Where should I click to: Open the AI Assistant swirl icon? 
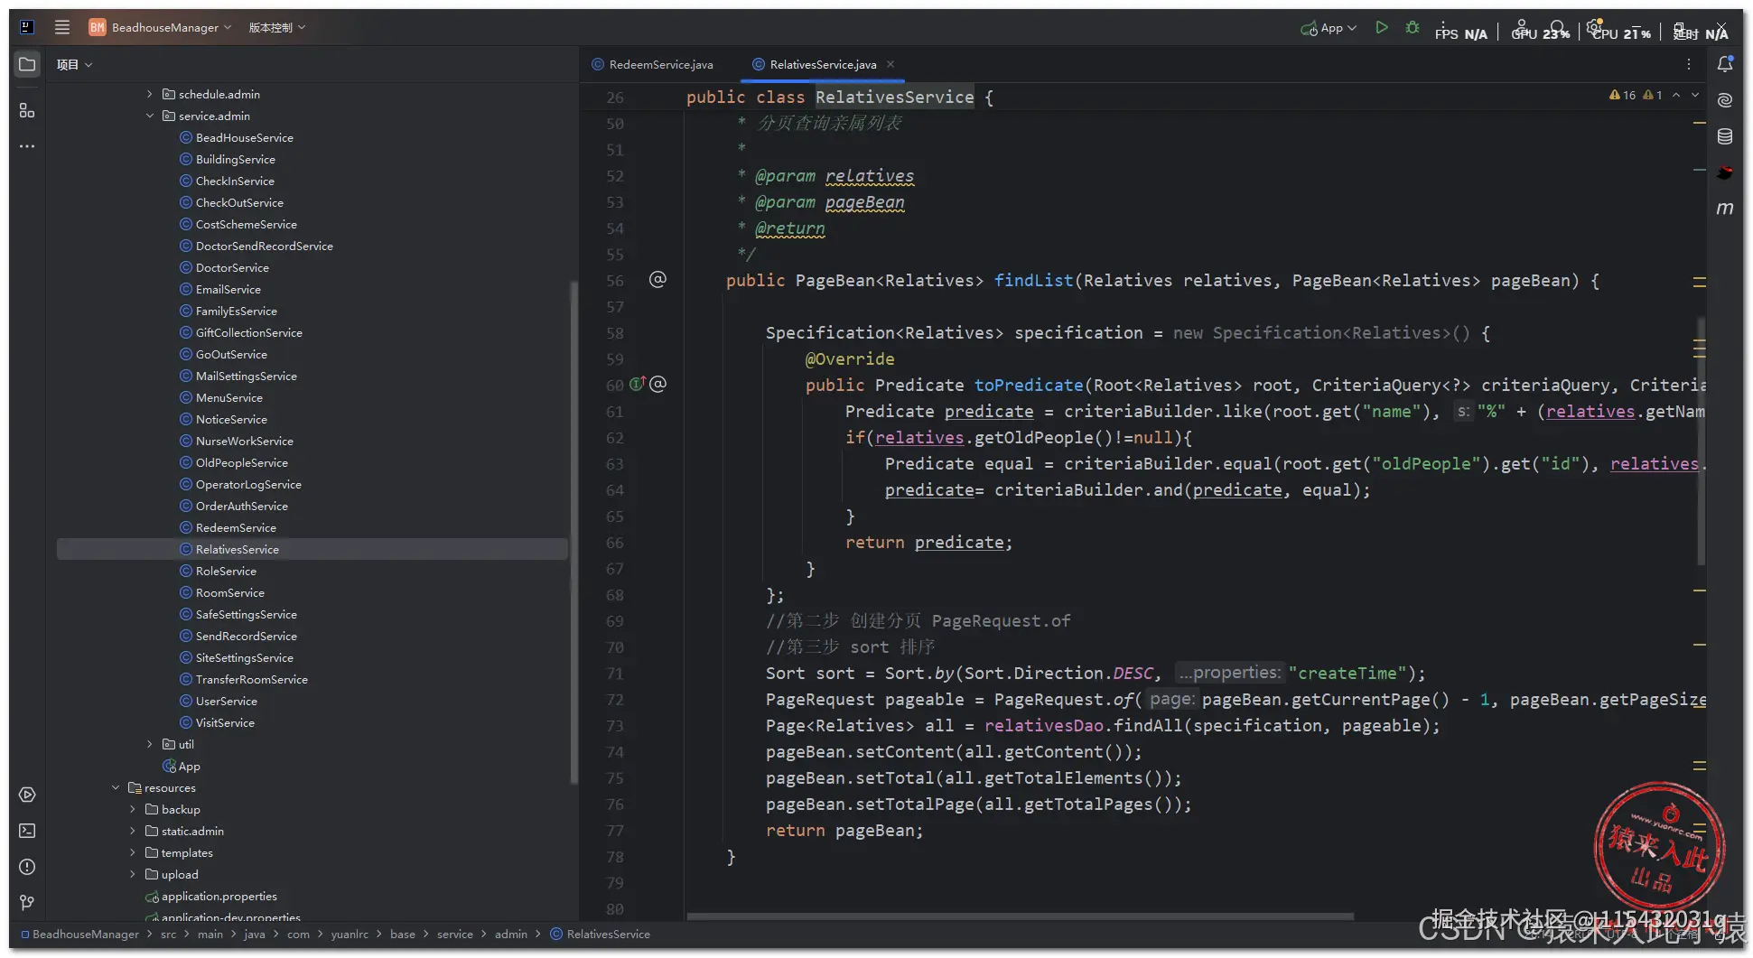[x=1725, y=99]
